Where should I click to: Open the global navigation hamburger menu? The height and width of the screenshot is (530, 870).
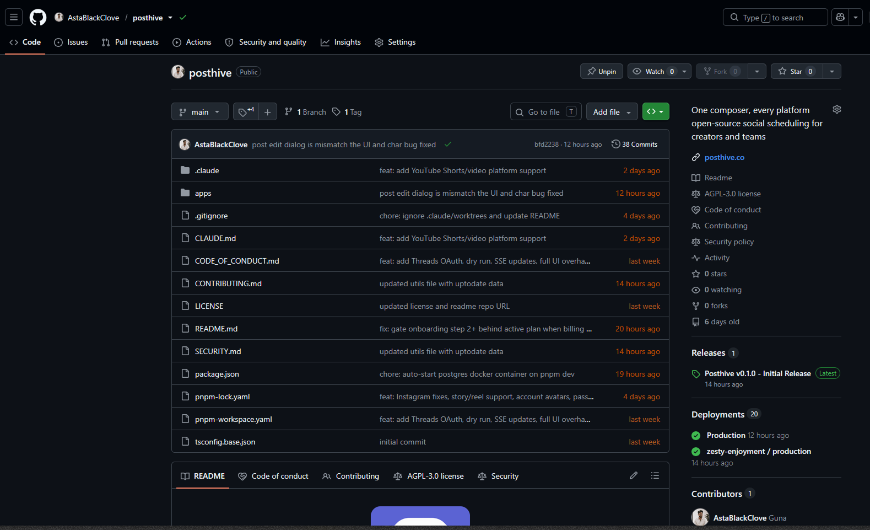tap(14, 18)
